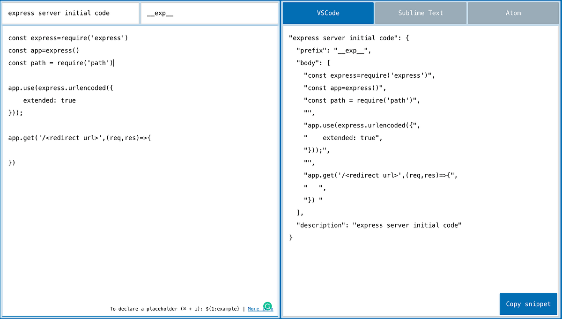562x319 pixels.
Task: Place cursor in the code editor pane
Action: coord(140,211)
